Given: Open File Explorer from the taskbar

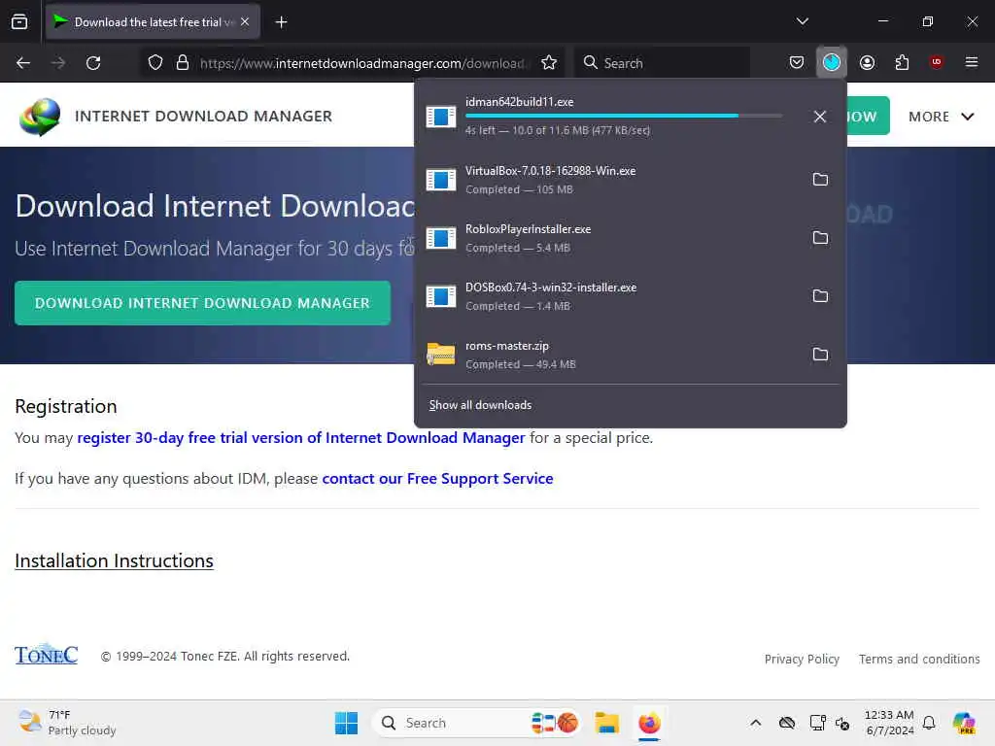Looking at the screenshot, I should [x=606, y=723].
